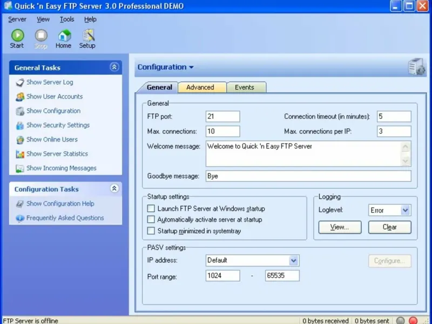This screenshot has width=432, height=324.
Task: Open the Server menu
Action: (17, 19)
